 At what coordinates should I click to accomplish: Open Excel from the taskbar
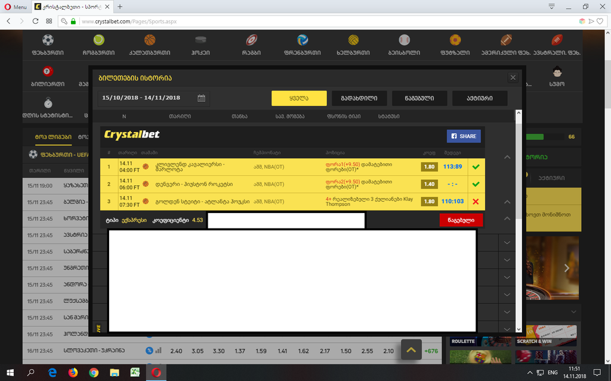tap(135, 373)
